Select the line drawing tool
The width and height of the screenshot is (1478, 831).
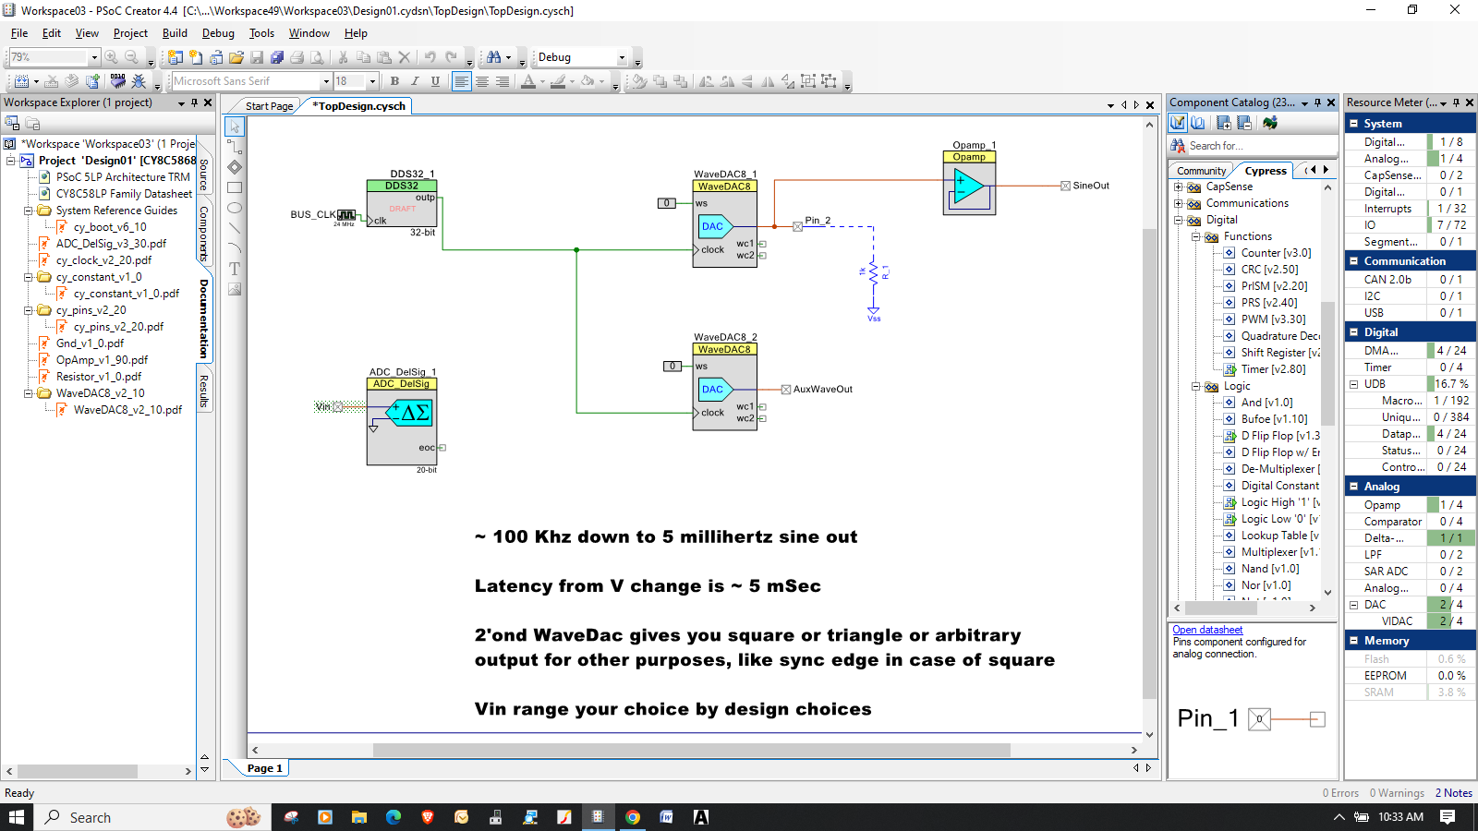[235, 228]
